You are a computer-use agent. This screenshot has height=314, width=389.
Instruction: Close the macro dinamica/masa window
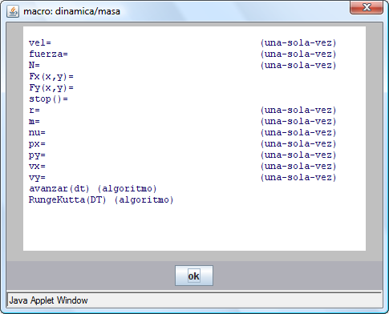[367, 7]
